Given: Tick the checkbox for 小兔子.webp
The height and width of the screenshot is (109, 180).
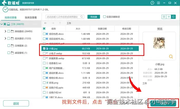Looking at the screenshot, I should (44, 53).
